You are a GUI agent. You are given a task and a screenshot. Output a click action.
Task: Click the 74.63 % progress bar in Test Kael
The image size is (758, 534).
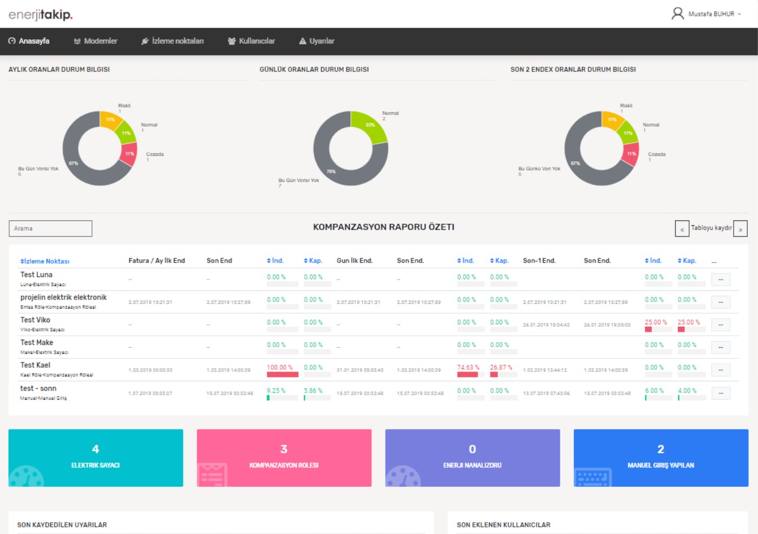(x=471, y=374)
